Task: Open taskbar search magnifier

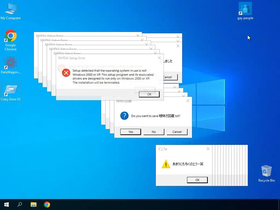Action: tap(20, 205)
